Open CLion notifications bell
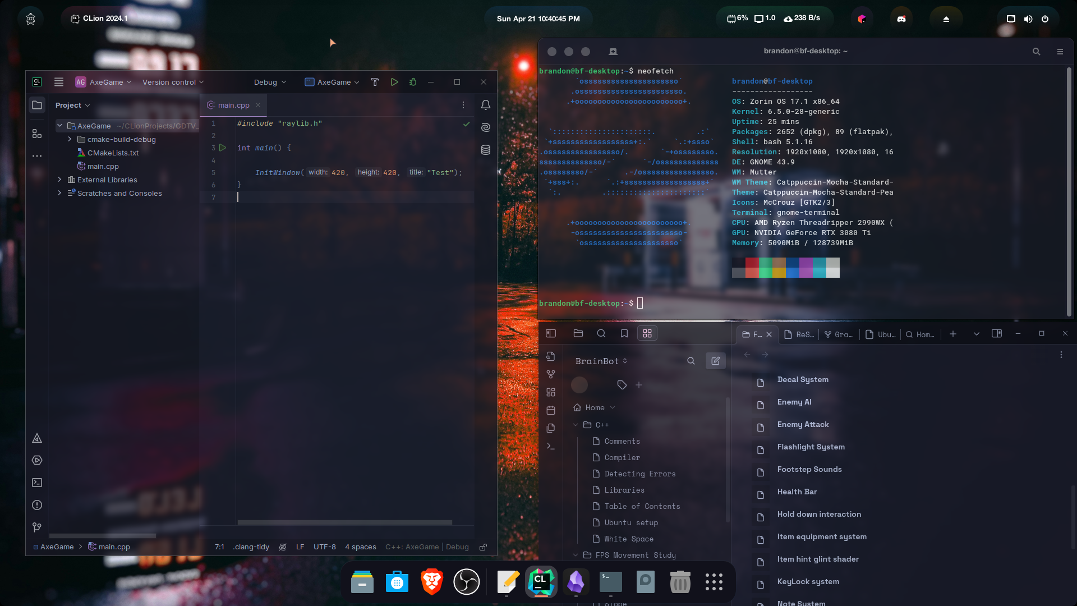This screenshot has width=1077, height=606. click(486, 105)
